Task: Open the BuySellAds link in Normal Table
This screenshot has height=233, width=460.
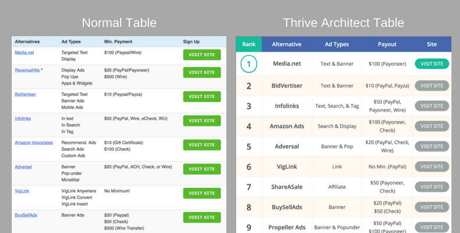Action: tap(26, 215)
